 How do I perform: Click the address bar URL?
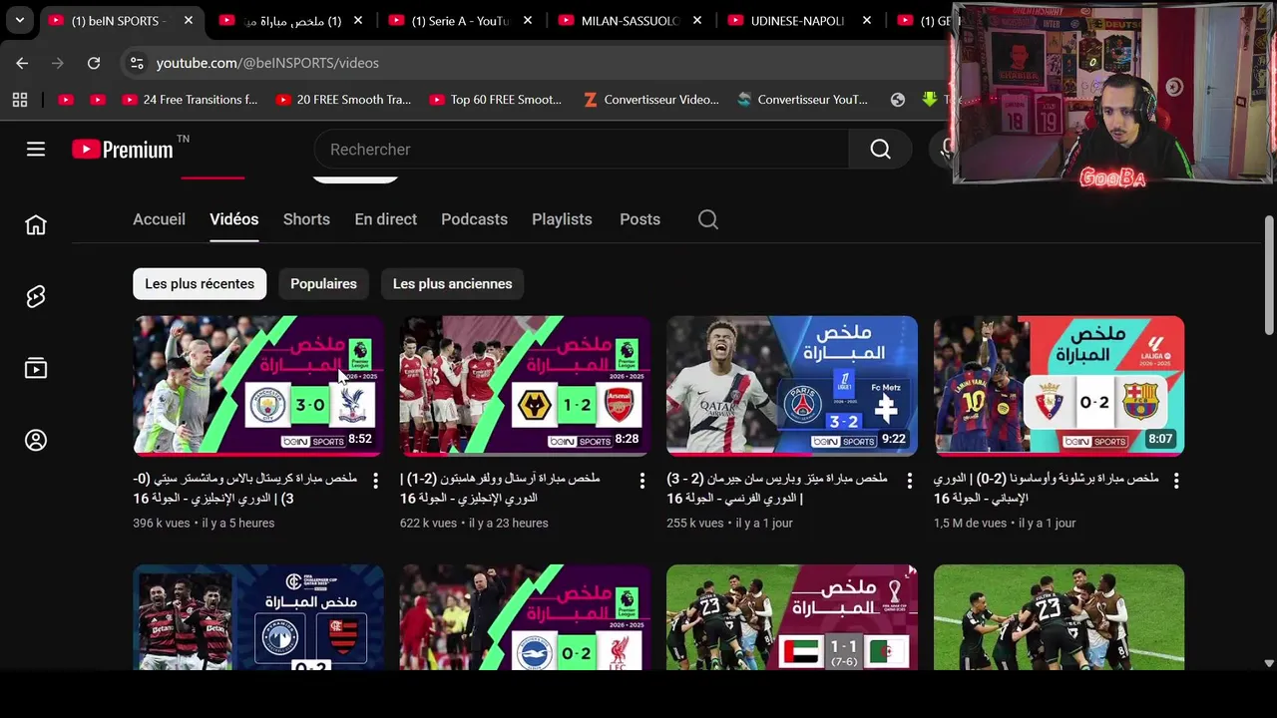point(267,63)
